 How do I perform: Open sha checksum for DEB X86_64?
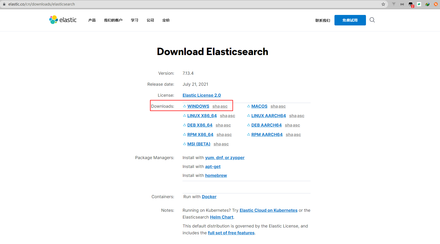(219, 125)
